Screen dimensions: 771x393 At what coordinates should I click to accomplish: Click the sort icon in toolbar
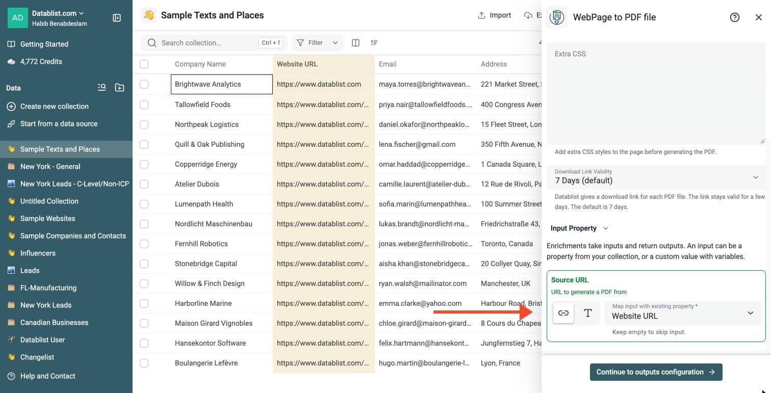(x=374, y=43)
